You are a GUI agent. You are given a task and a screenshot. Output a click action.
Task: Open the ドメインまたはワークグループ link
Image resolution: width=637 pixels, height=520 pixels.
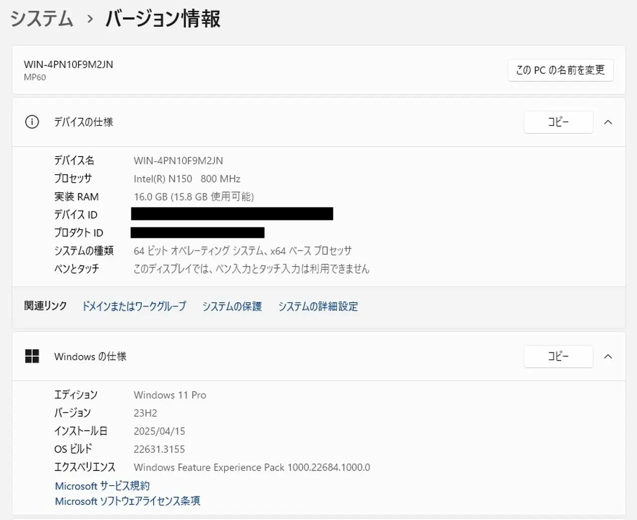click(x=134, y=306)
